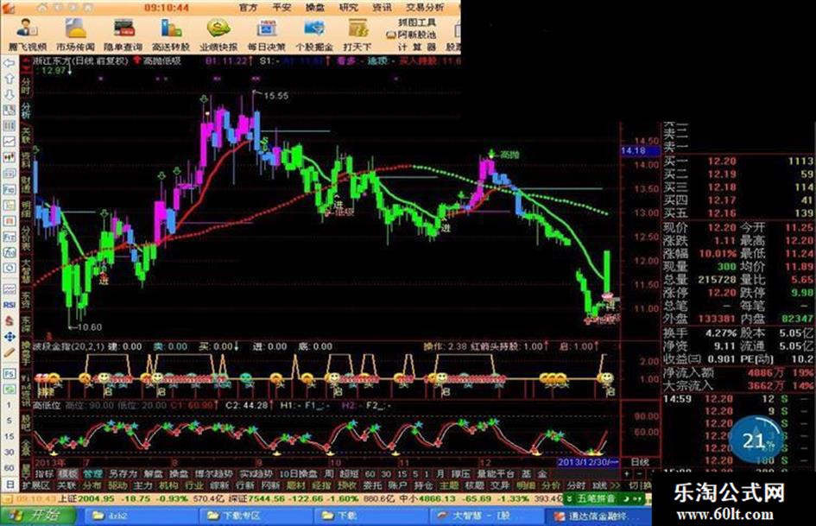Select the 30 minute period in sidebar
The width and height of the screenshot is (816, 526).
pos(9,452)
